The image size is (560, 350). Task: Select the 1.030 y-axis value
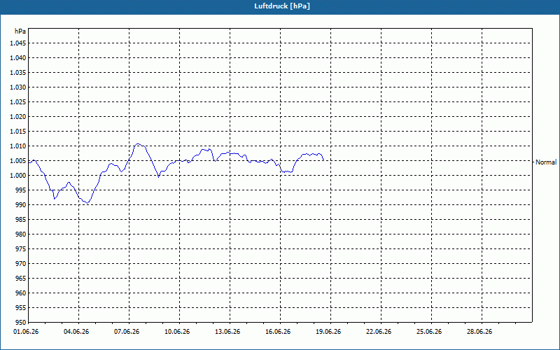coord(18,87)
